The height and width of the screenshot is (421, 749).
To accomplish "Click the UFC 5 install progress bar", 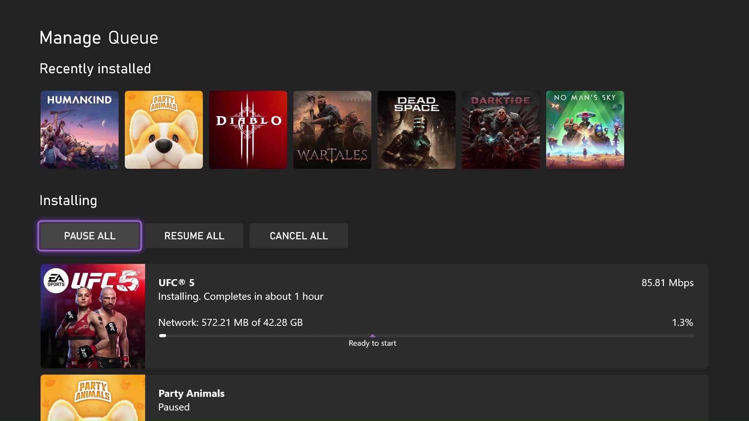I will click(x=426, y=336).
